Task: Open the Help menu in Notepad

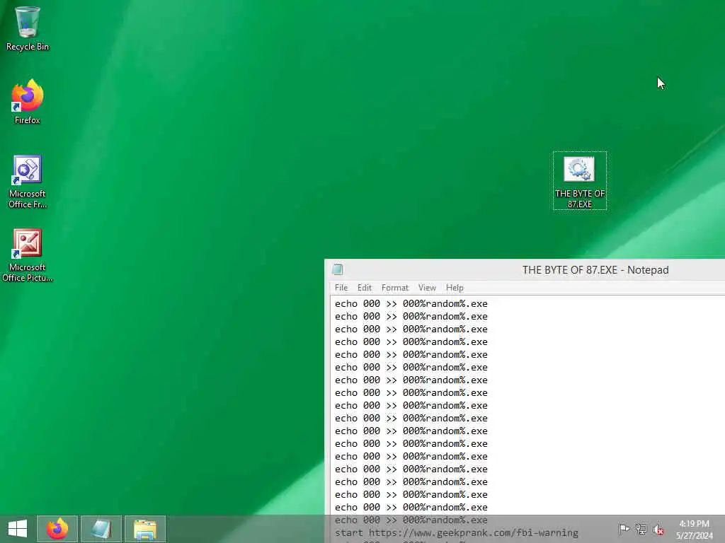Action: tap(455, 288)
